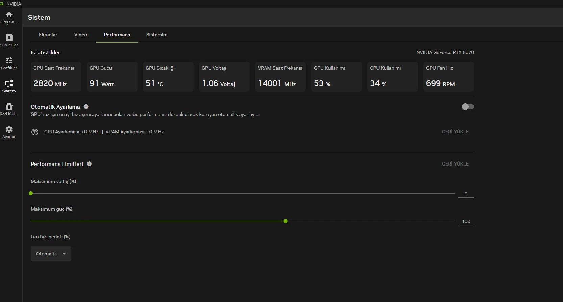Viewport: 563px width, 302px height.
Task: Click the NVIDIA GeForce RTX 5070 label
Action: [x=445, y=52]
